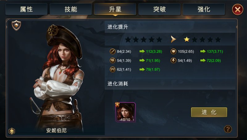
Task: Select the 升星 tab
Action: click(x=115, y=9)
